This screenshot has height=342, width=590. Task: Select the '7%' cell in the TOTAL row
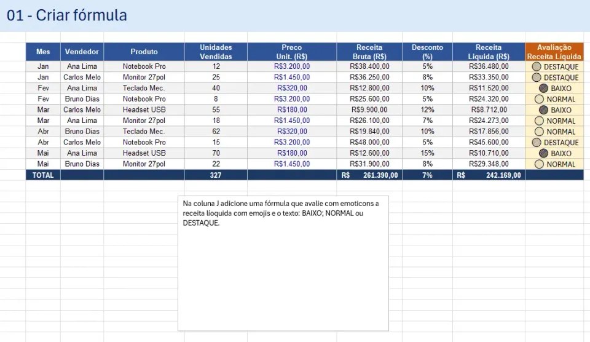pos(427,175)
